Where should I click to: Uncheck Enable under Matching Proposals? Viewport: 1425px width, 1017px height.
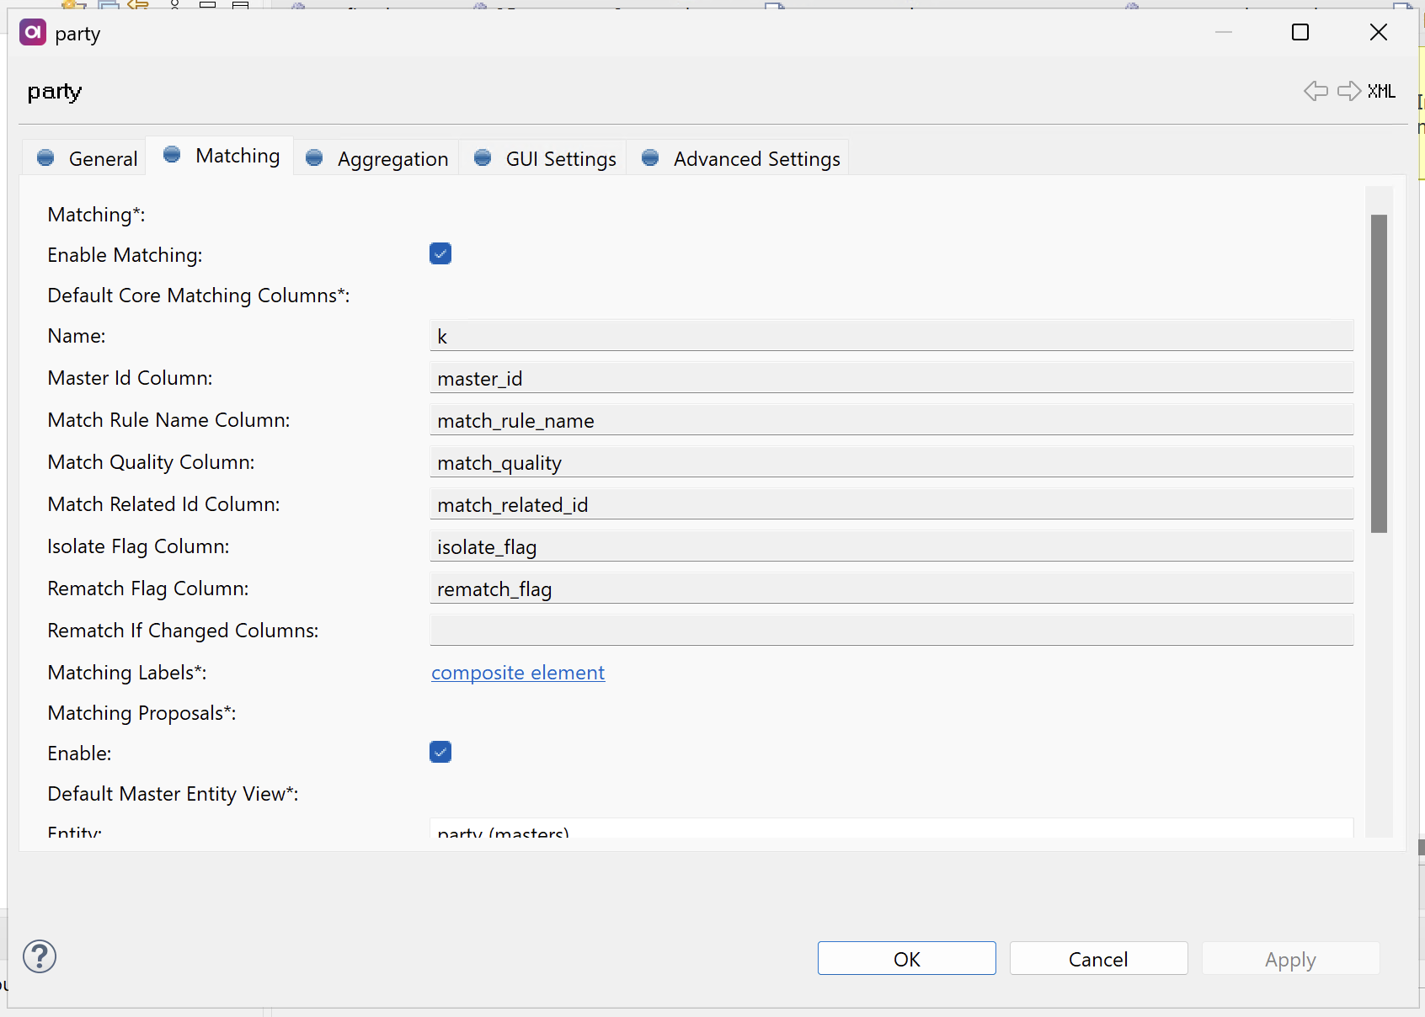point(440,752)
